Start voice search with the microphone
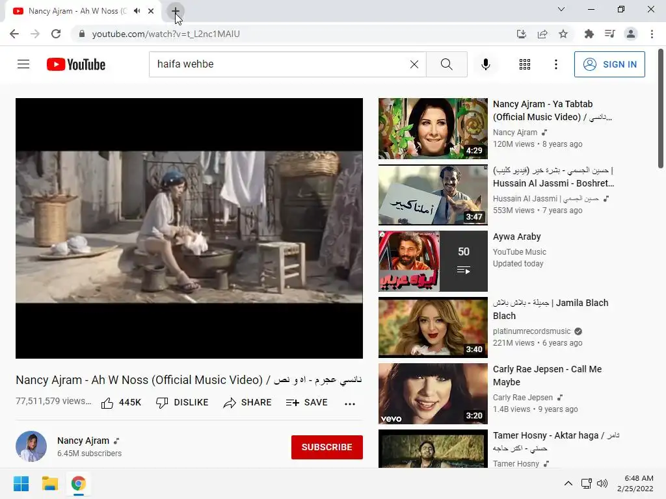This screenshot has width=666, height=499. (x=486, y=64)
